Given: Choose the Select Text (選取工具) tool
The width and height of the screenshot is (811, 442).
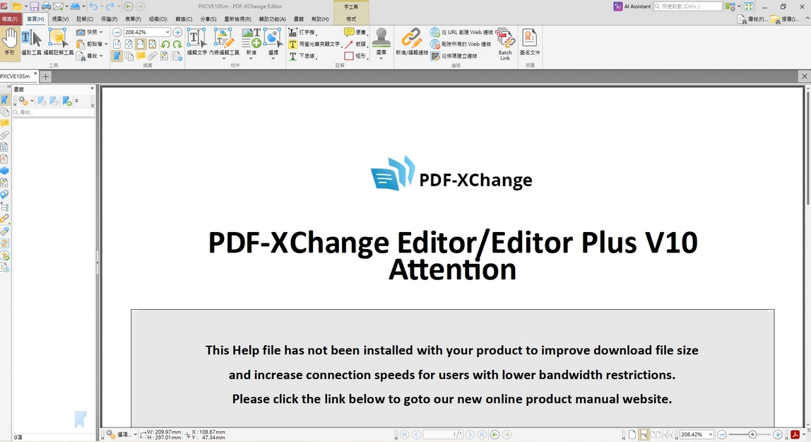Looking at the screenshot, I should 31,42.
